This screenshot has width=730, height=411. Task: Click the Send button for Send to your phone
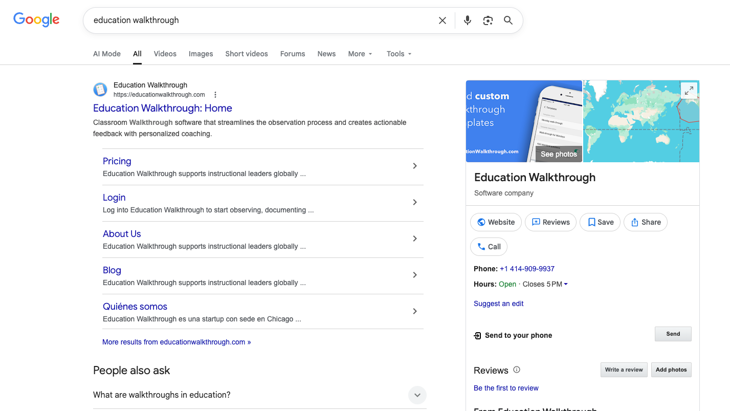tap(673, 334)
